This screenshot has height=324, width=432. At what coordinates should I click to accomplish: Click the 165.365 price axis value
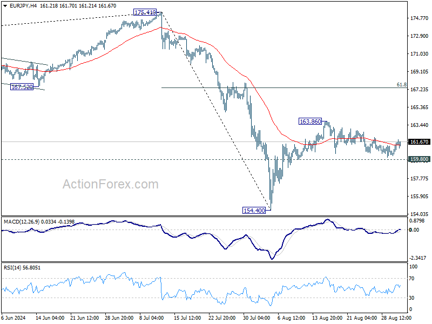pos(419,107)
